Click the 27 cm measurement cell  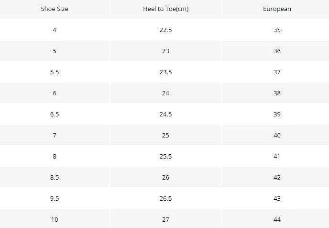click(165, 219)
